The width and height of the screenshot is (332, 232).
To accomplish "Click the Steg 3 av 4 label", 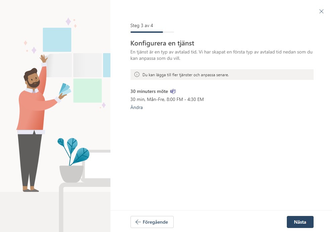I will point(142,26).
